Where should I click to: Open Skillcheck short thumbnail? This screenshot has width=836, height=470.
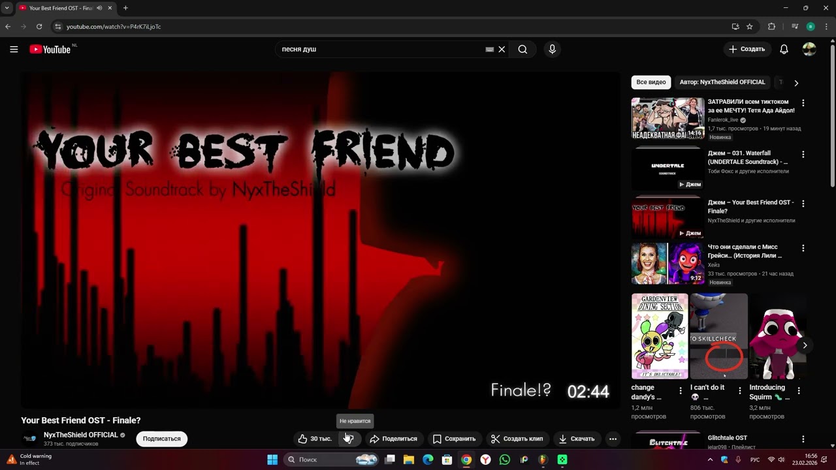pyautogui.click(x=719, y=336)
